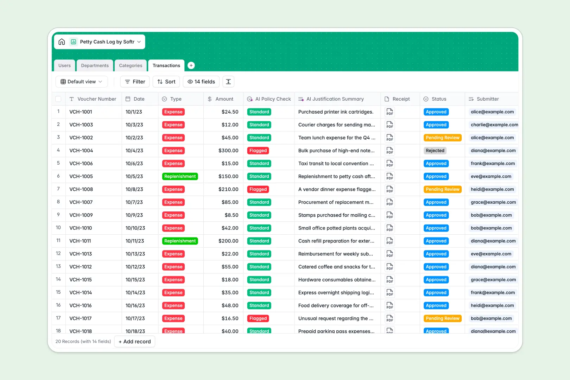This screenshot has height=380, width=570.
Task: Switch to the Categories tab
Action: click(x=131, y=65)
